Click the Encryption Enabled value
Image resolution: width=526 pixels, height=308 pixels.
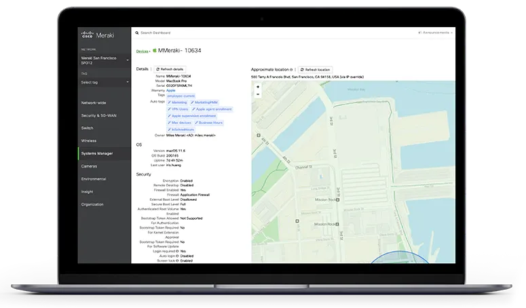tap(187, 180)
